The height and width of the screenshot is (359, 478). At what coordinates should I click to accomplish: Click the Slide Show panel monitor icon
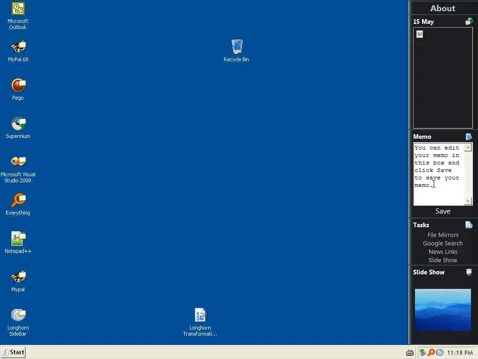[x=469, y=272]
